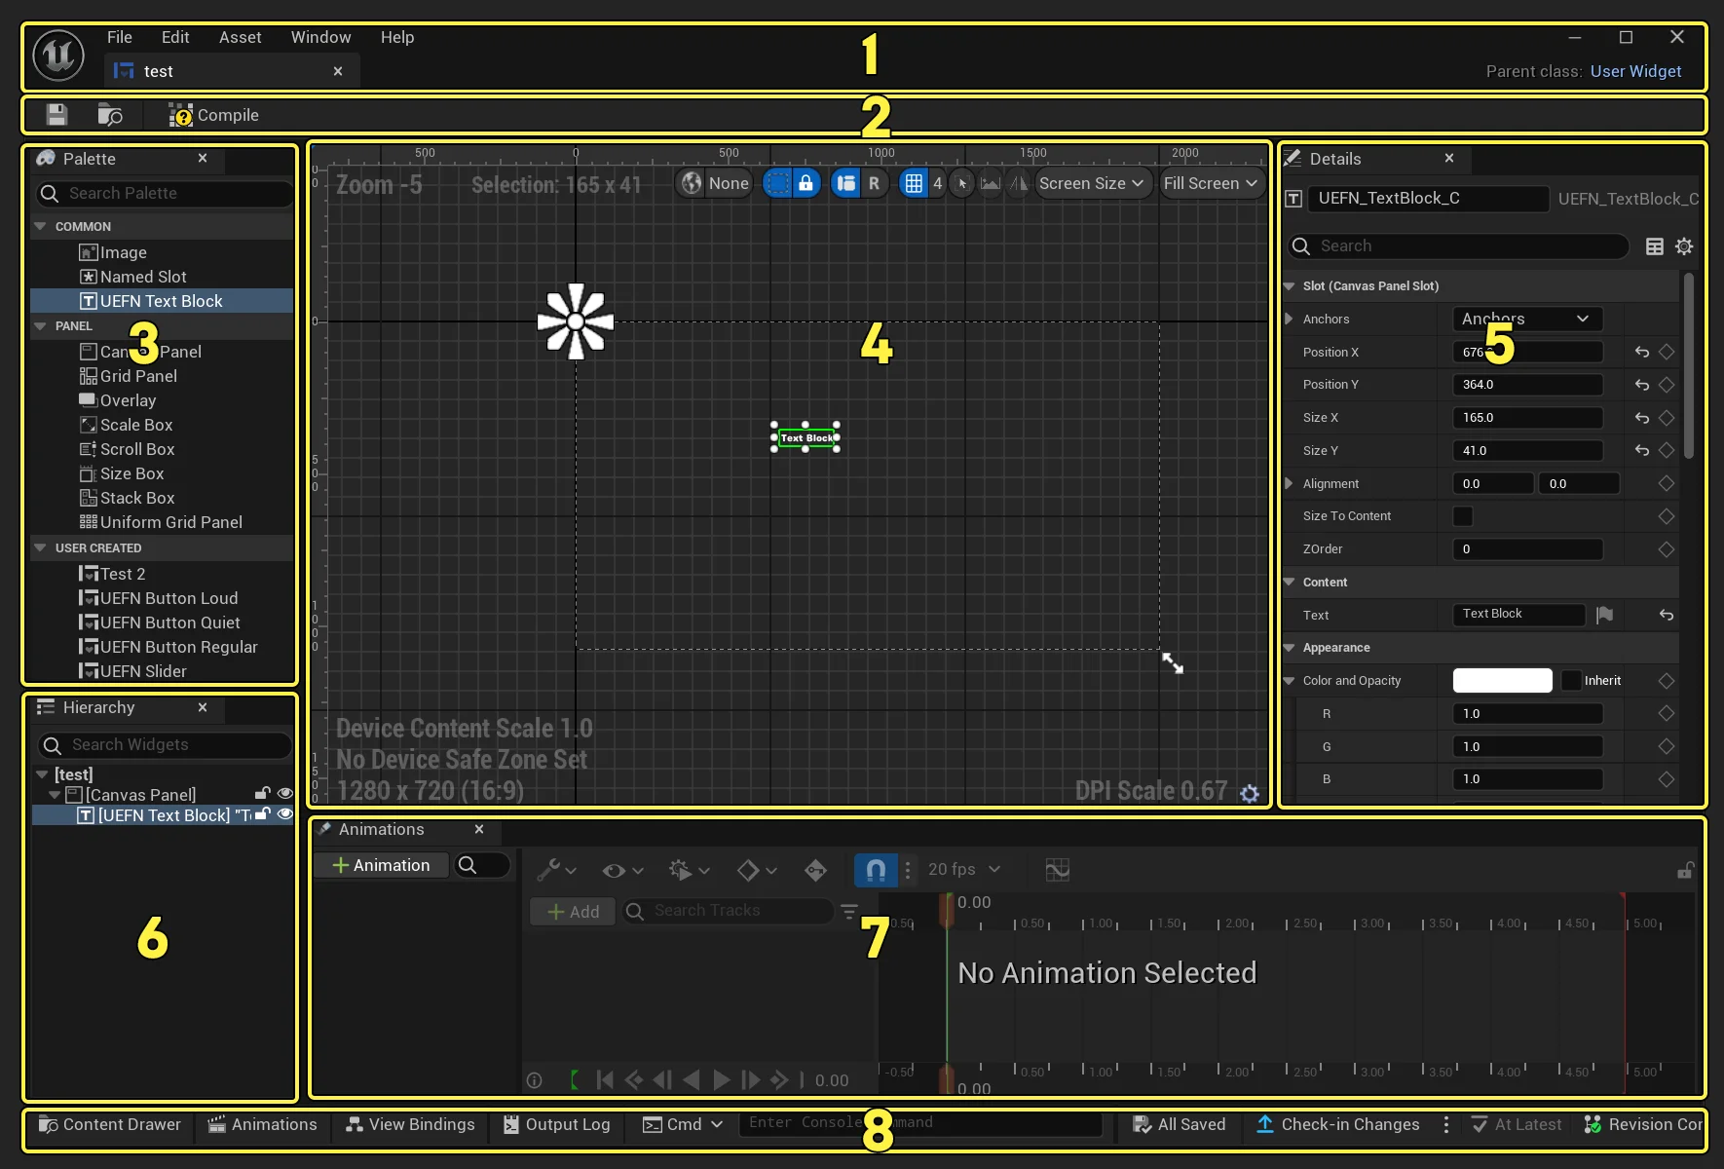This screenshot has height=1169, width=1724.
Task: Click the landscape image icon in designer toolbar
Action: pyautogui.click(x=990, y=183)
